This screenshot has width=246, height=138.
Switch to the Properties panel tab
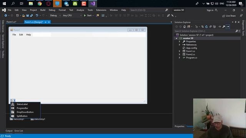(x=180, y=127)
